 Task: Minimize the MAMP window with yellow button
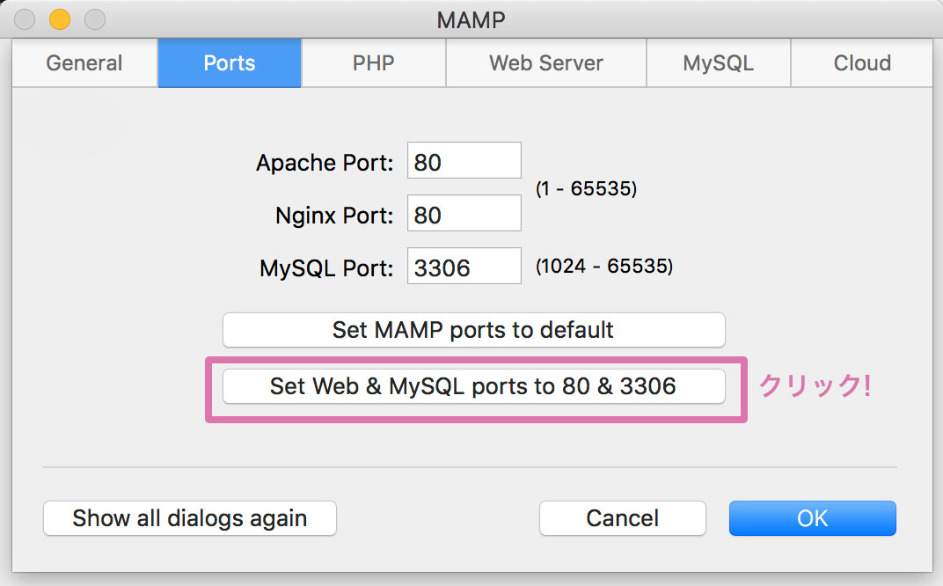pos(60,18)
